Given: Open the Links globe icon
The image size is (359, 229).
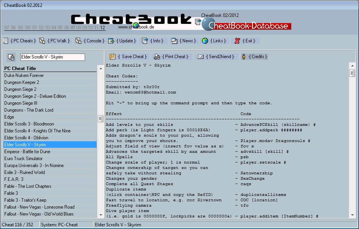Looking at the screenshot, I should pos(205,41).
